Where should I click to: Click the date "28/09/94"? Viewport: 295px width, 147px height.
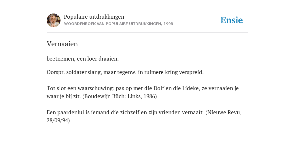click(58, 120)
